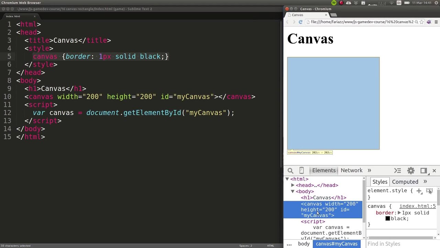Viewport: 440px width, 248px height.
Task: Show the DevTools console drawer
Action: click(x=398, y=170)
